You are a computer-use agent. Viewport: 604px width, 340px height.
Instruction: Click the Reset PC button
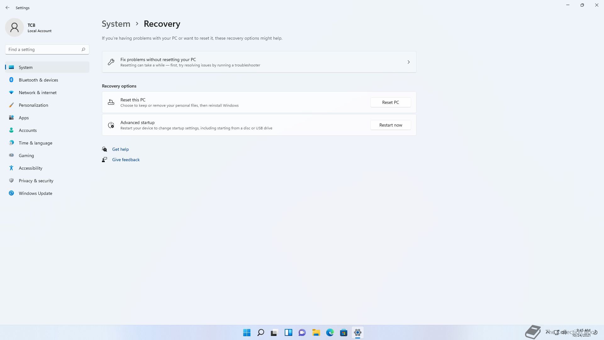tap(390, 102)
